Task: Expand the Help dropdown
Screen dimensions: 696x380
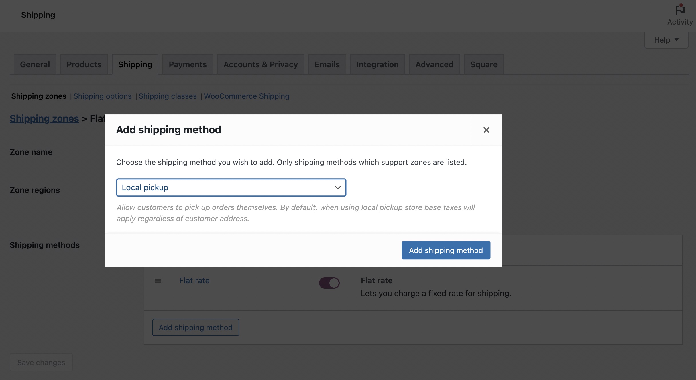Action: coord(666,40)
